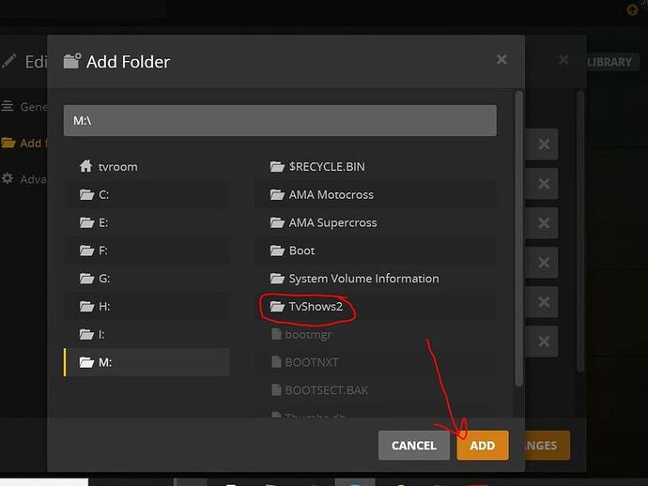This screenshot has width=648, height=486.
Task: Open the $RECYCLE.BIN folder
Action: [x=376, y=167]
